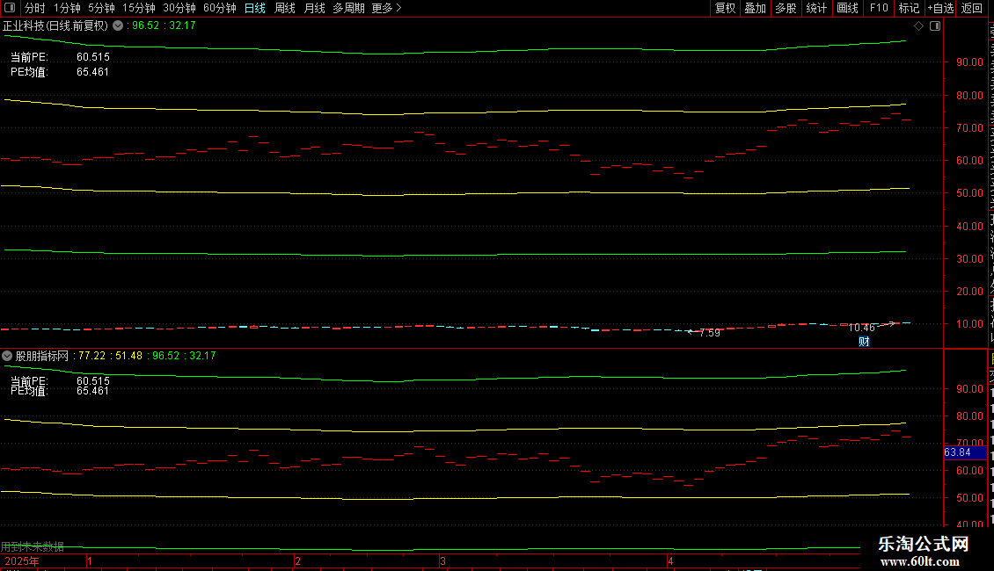Screen dimensions: 994x571
Task: Click month 3 marker on timeline
Action: coord(442,561)
